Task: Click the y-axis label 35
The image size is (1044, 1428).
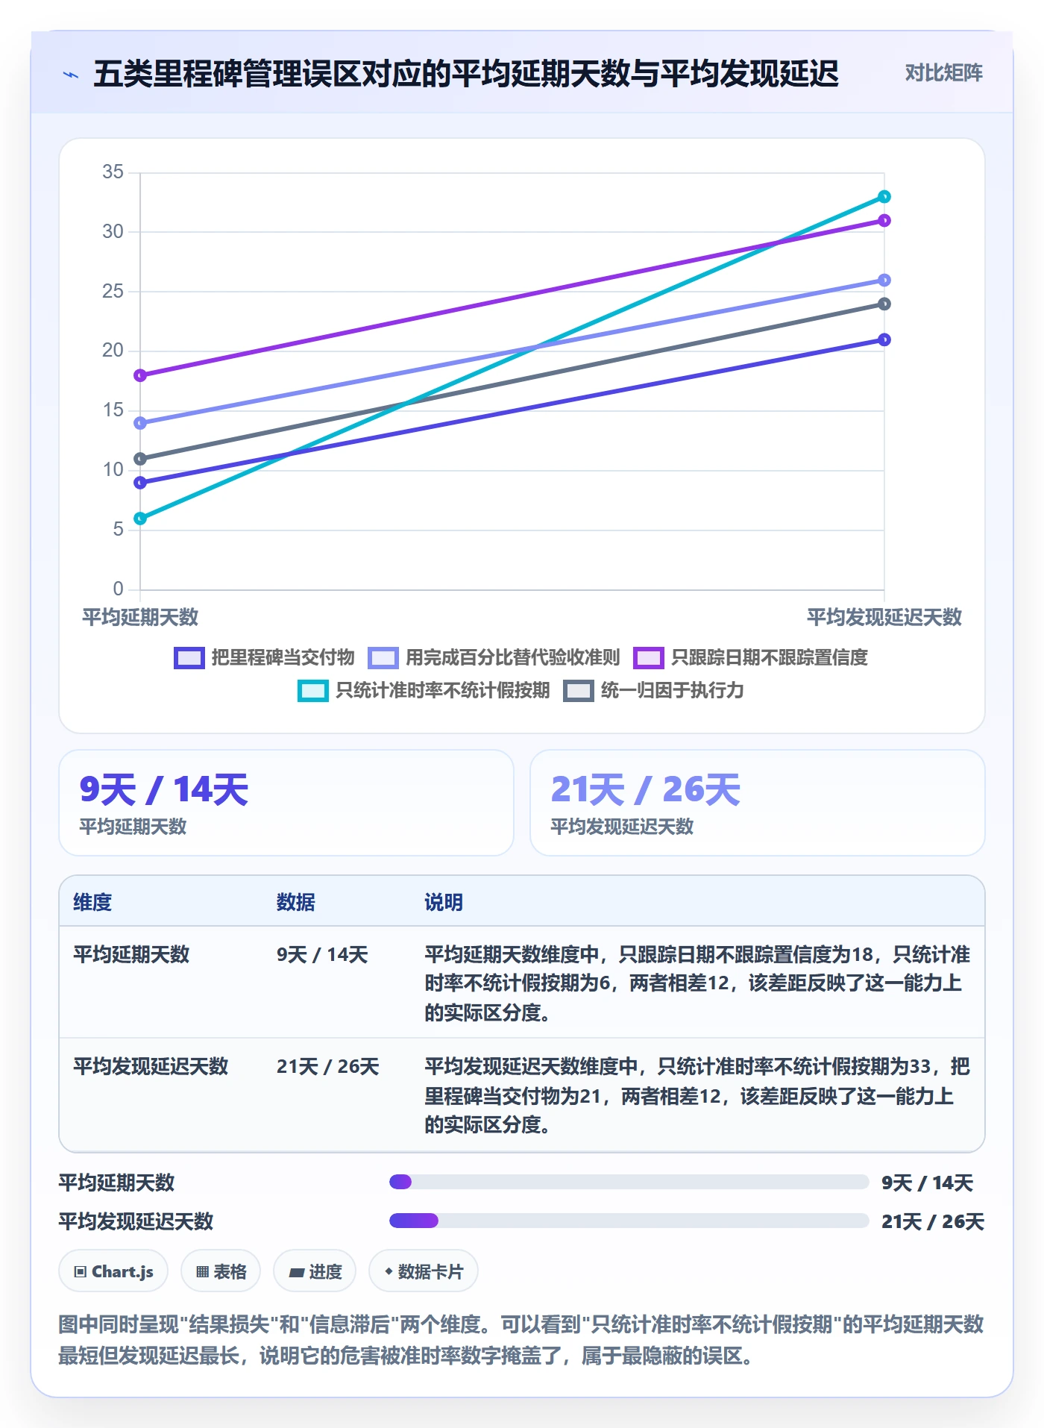Action: [x=113, y=172]
